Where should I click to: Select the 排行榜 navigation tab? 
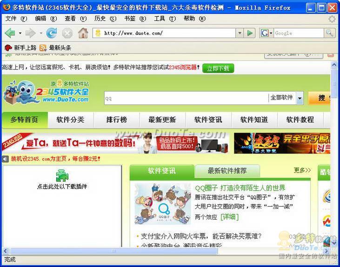(x=116, y=120)
